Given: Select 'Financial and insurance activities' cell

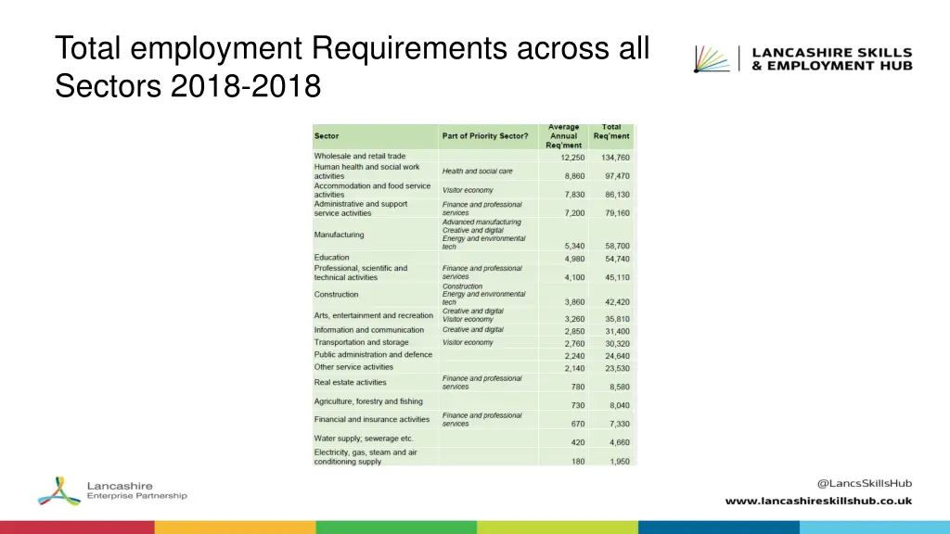Looking at the screenshot, I should click(x=372, y=420).
